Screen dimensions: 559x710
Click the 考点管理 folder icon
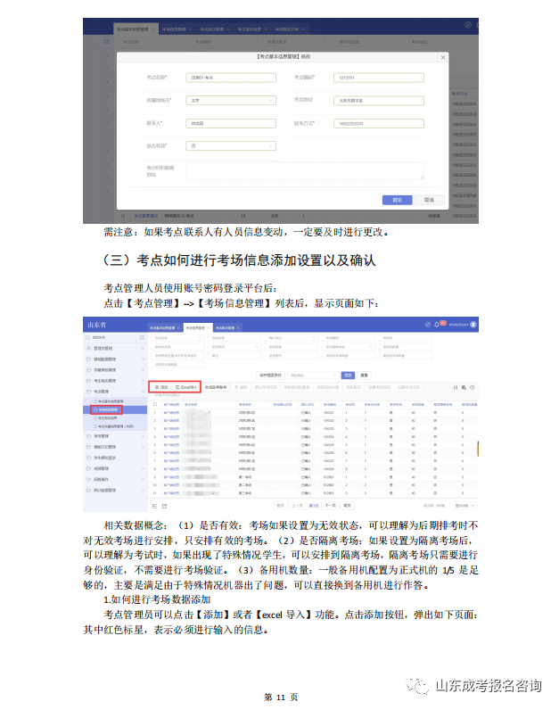88,392
